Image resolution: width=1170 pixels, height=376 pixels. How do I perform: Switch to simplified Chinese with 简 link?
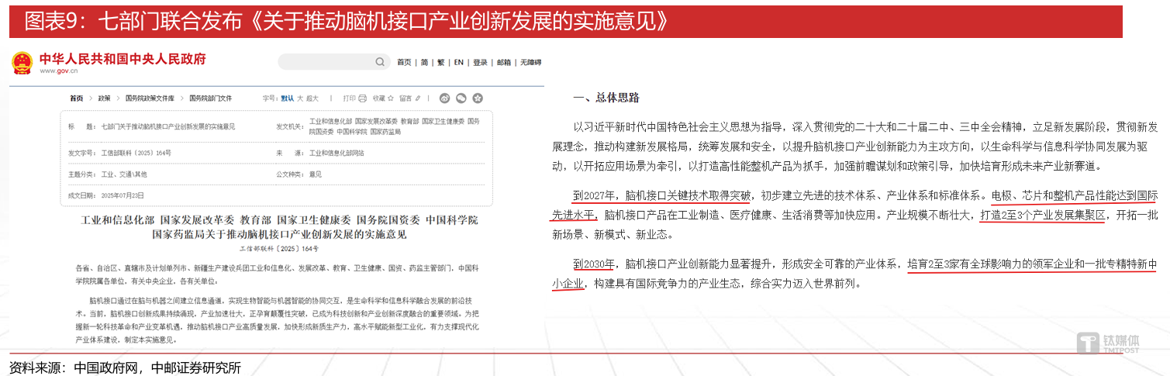(424, 62)
